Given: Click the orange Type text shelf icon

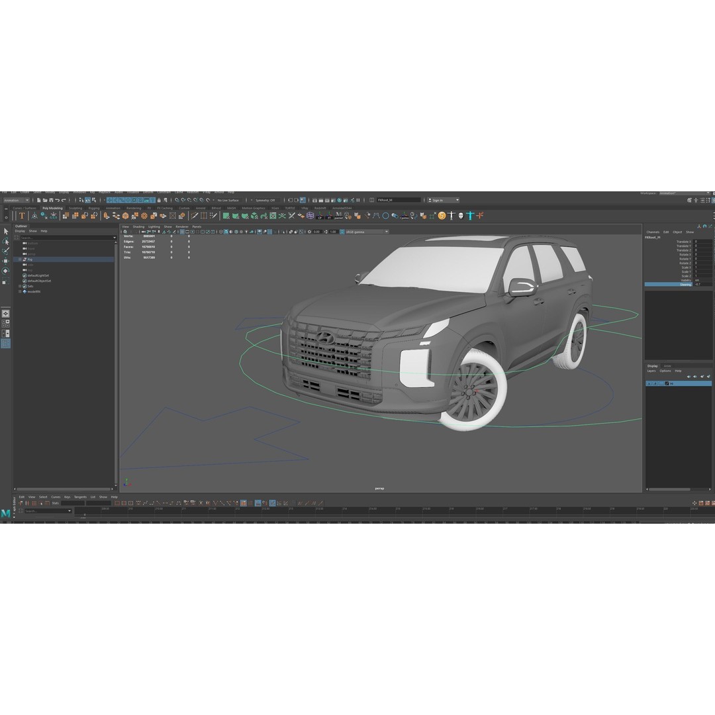Looking at the screenshot, I should (21, 216).
